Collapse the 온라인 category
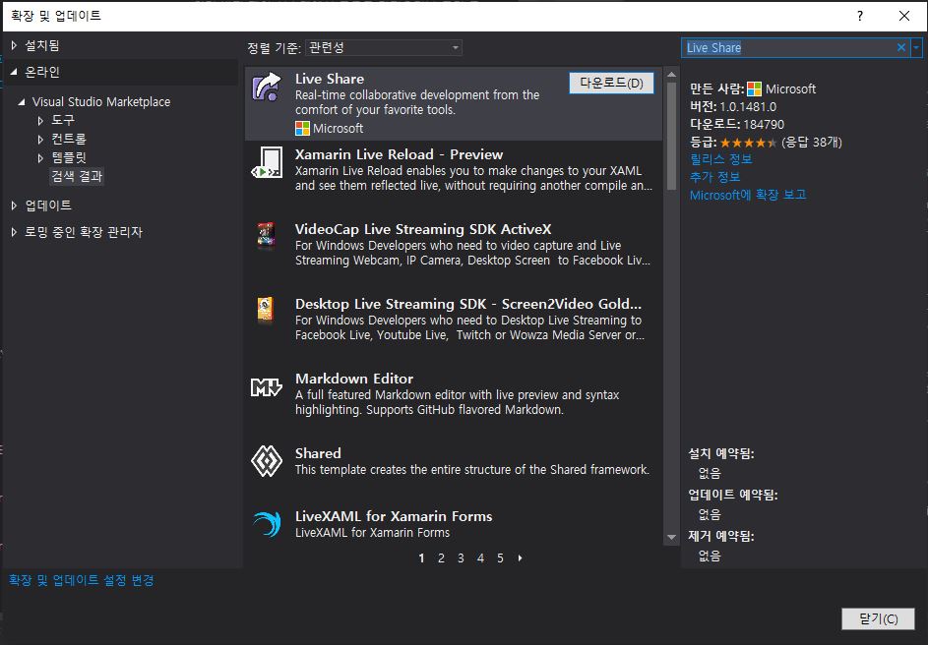 click(14, 72)
